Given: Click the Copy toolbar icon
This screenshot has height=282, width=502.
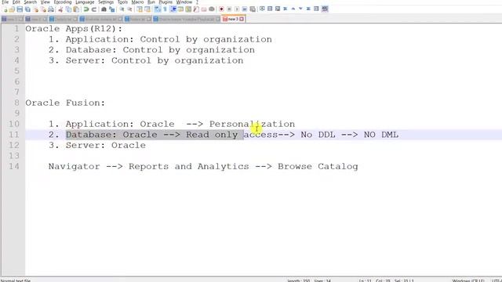Looking at the screenshot, I should pos(68,9).
